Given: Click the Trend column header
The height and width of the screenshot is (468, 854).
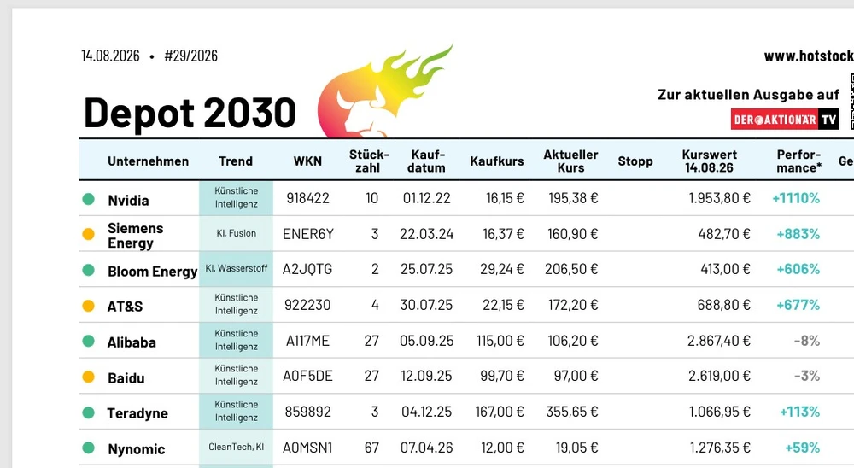Looking at the screenshot, I should click(x=236, y=161).
